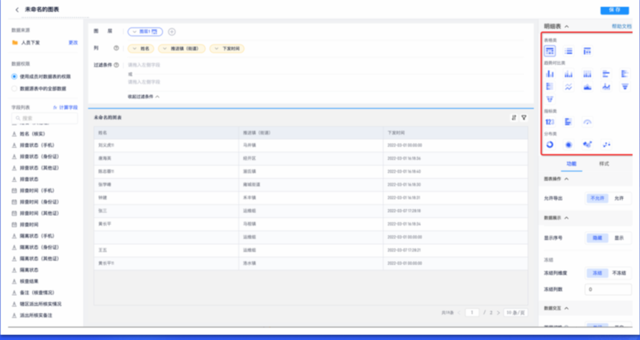Click the back arrow beside 未命名的图表
This screenshot has height=340, width=640.
point(17,10)
